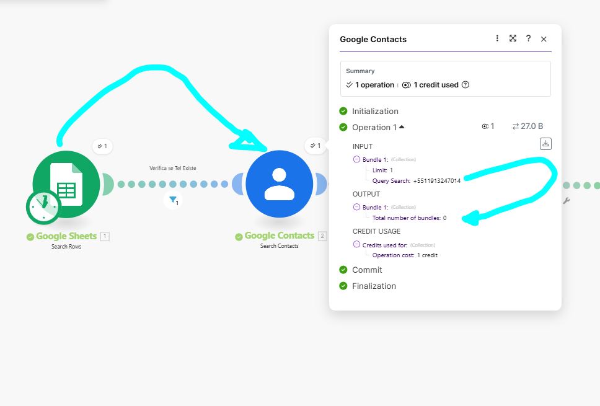The width and height of the screenshot is (600, 406).
Task: Expand the Commit step
Action: [x=367, y=270]
